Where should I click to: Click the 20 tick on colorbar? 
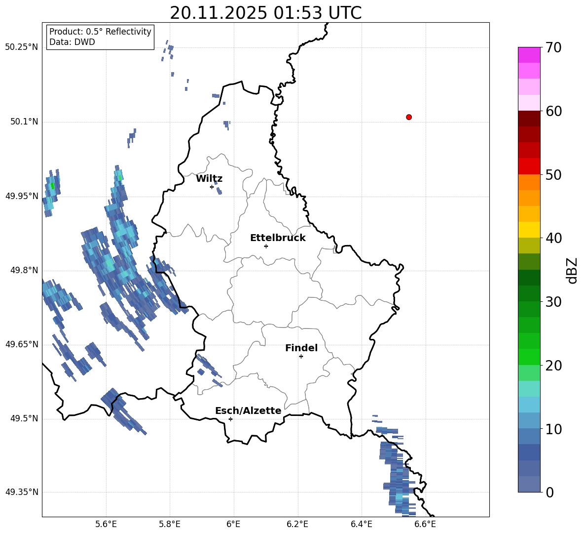tap(553, 366)
